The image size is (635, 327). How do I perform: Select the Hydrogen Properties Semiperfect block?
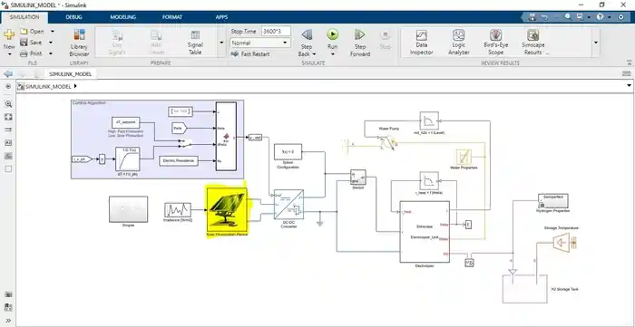coord(552,200)
